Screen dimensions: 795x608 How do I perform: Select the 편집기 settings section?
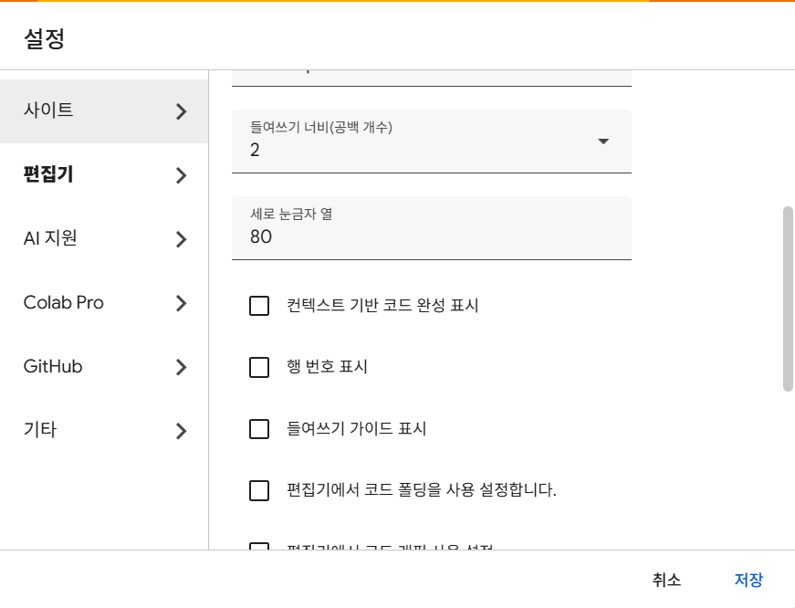[48, 174]
